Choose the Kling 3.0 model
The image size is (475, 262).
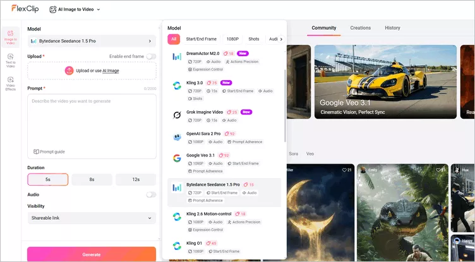pyautogui.click(x=224, y=90)
